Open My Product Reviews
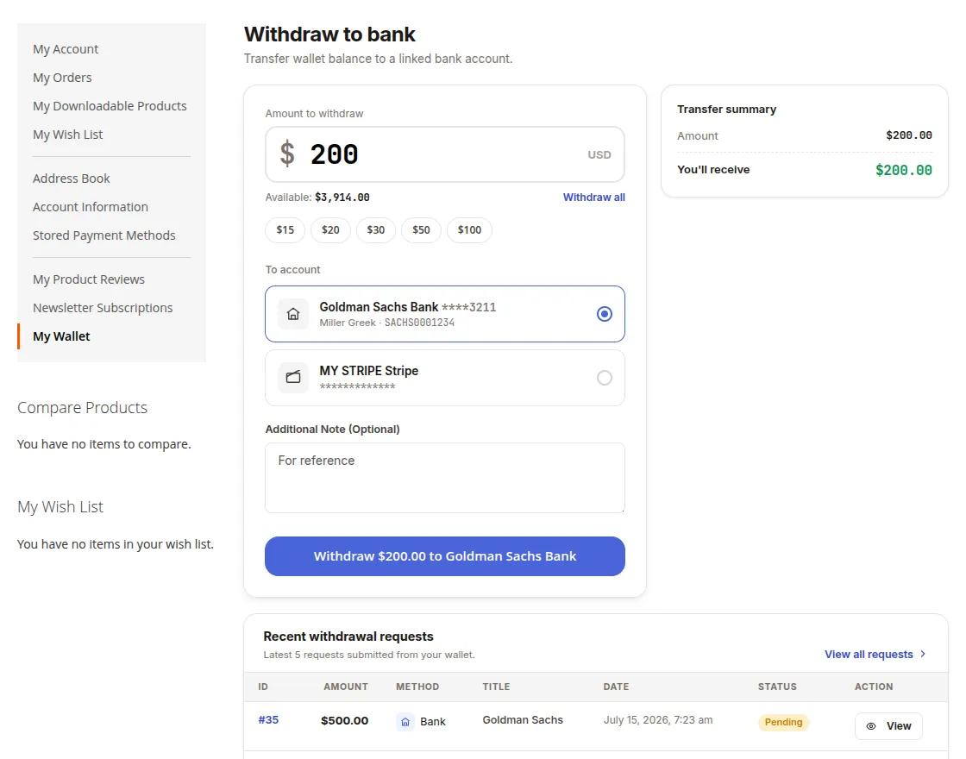 tap(89, 279)
